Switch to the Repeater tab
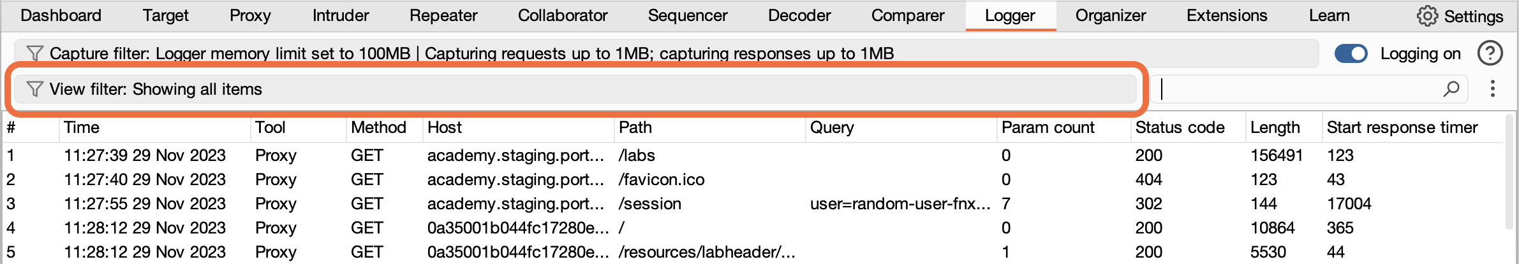Image resolution: width=1519 pixels, height=264 pixels. (x=443, y=16)
